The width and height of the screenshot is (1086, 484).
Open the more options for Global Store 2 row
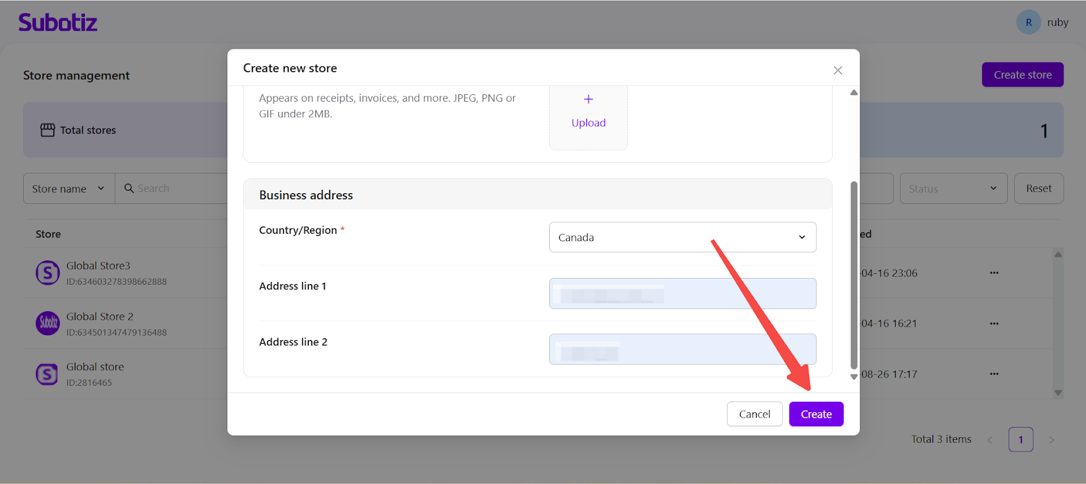tap(994, 323)
